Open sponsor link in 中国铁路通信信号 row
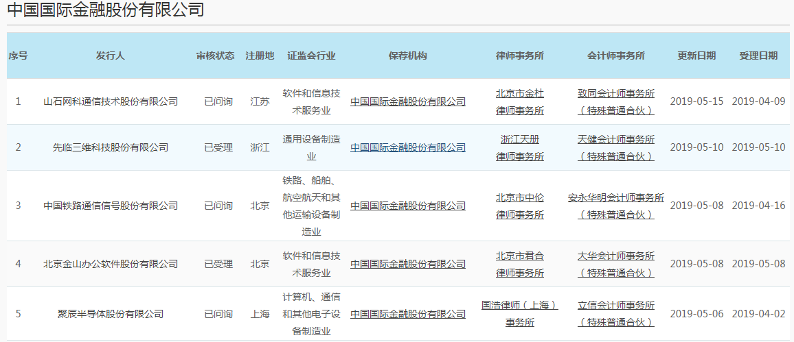The height and width of the screenshot is (342, 794). (x=407, y=206)
